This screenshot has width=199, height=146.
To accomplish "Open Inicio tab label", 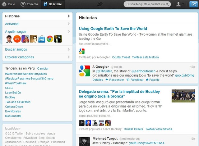I will pyautogui.click(x=12, y=4).
